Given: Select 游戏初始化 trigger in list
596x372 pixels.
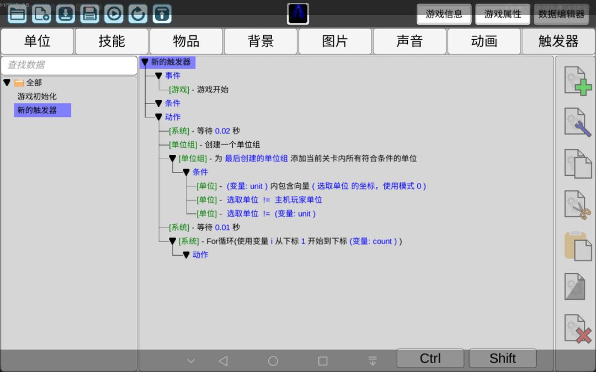Looking at the screenshot, I should (37, 96).
